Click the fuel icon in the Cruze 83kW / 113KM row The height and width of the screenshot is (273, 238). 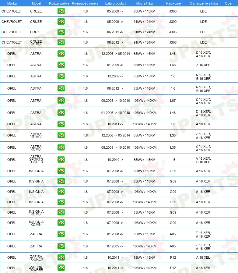(61, 11)
